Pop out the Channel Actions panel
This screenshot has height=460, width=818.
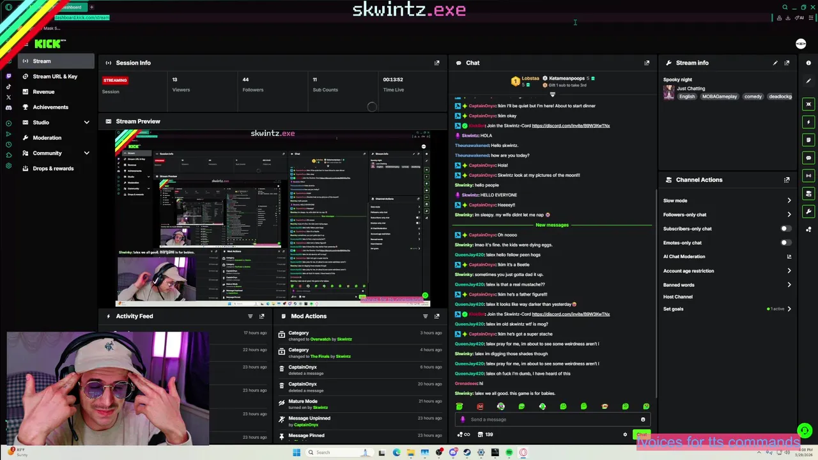click(787, 180)
